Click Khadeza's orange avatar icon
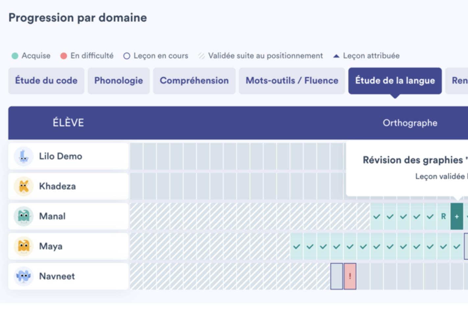 coord(23,186)
